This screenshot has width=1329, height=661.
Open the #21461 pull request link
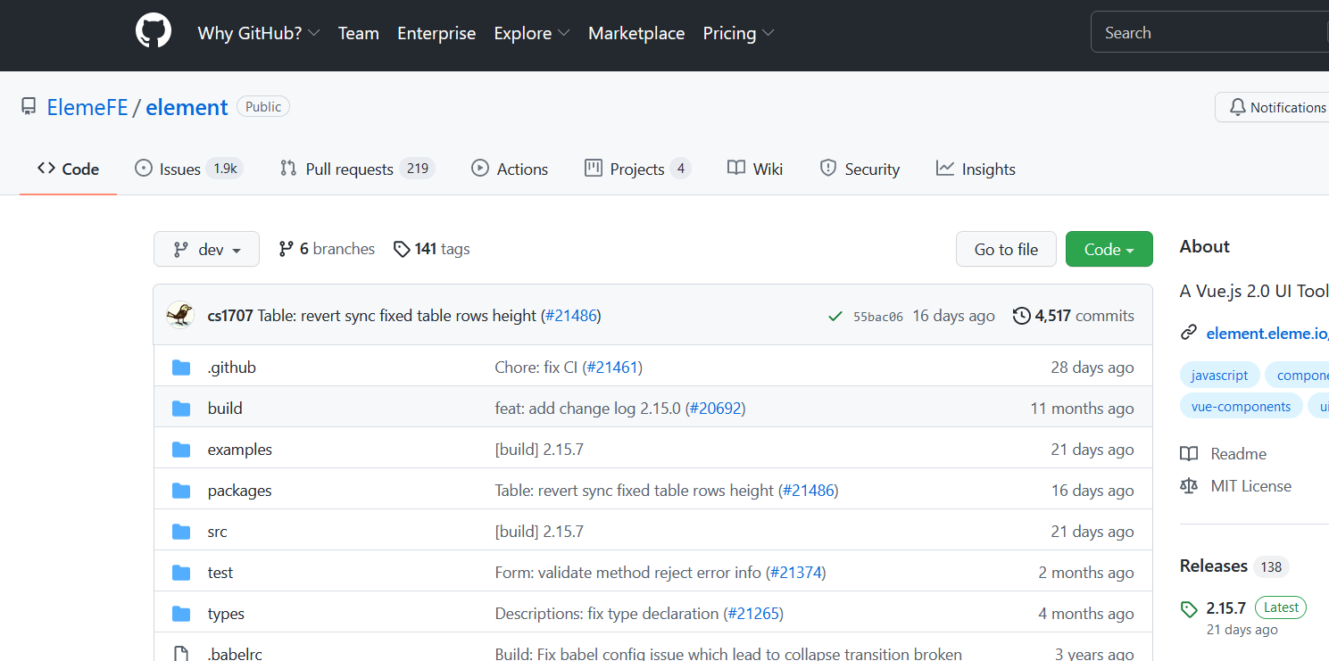612,367
